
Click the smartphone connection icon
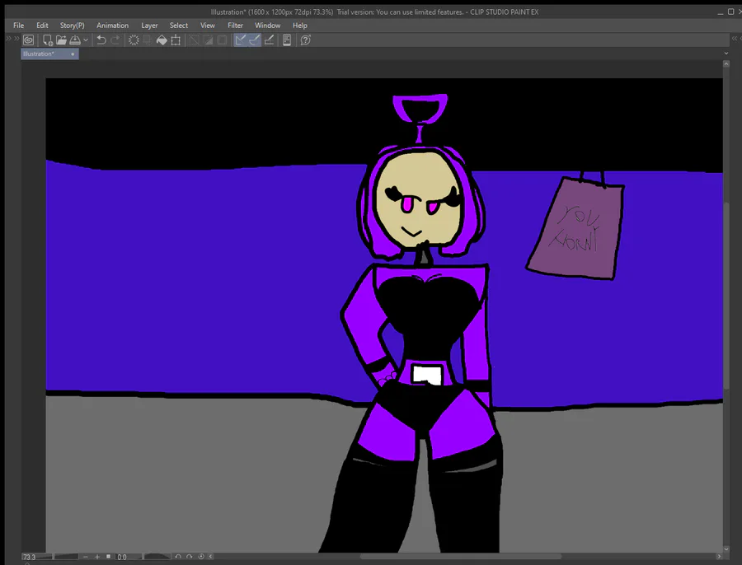pos(287,40)
